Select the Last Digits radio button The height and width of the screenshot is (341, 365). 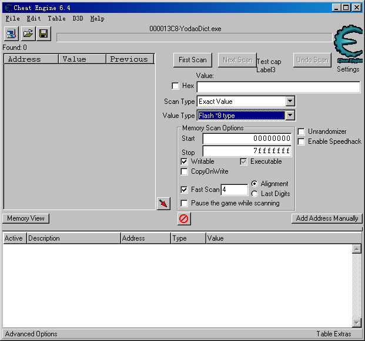click(255, 194)
